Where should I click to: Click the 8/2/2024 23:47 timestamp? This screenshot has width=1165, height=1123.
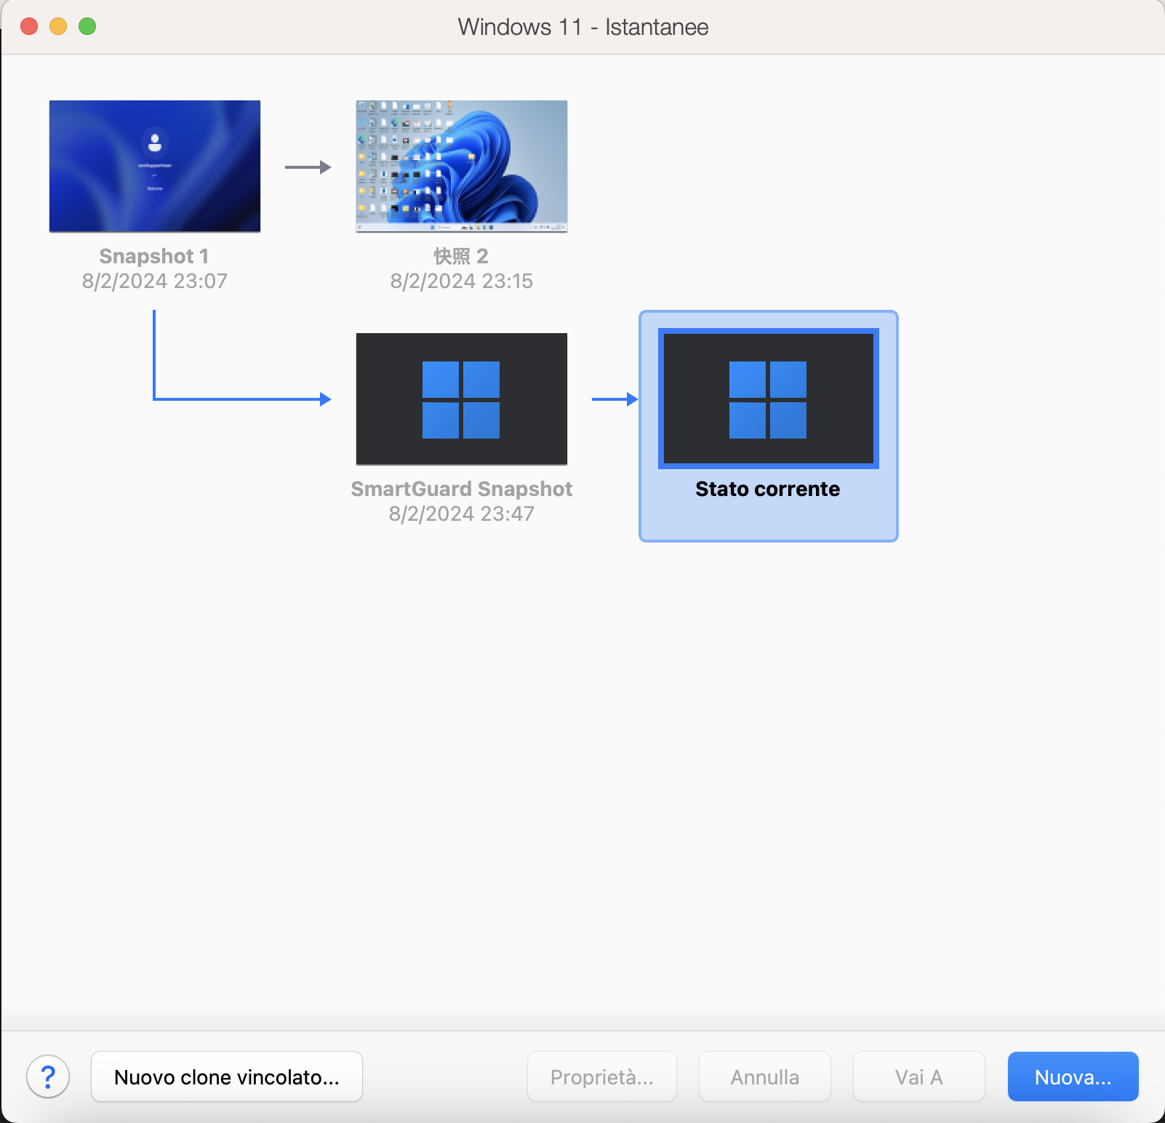coord(461,513)
